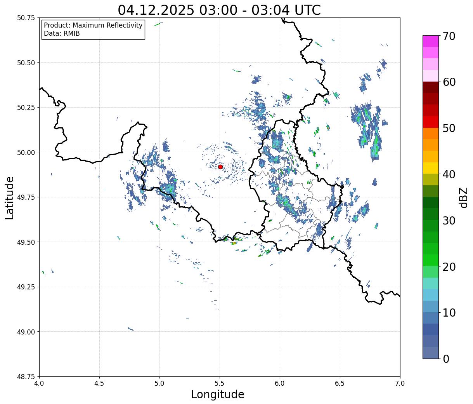Screen dimensions: 473x404
Task: Pick the turquoise colorbar swatch below 20
Action: coord(431,283)
